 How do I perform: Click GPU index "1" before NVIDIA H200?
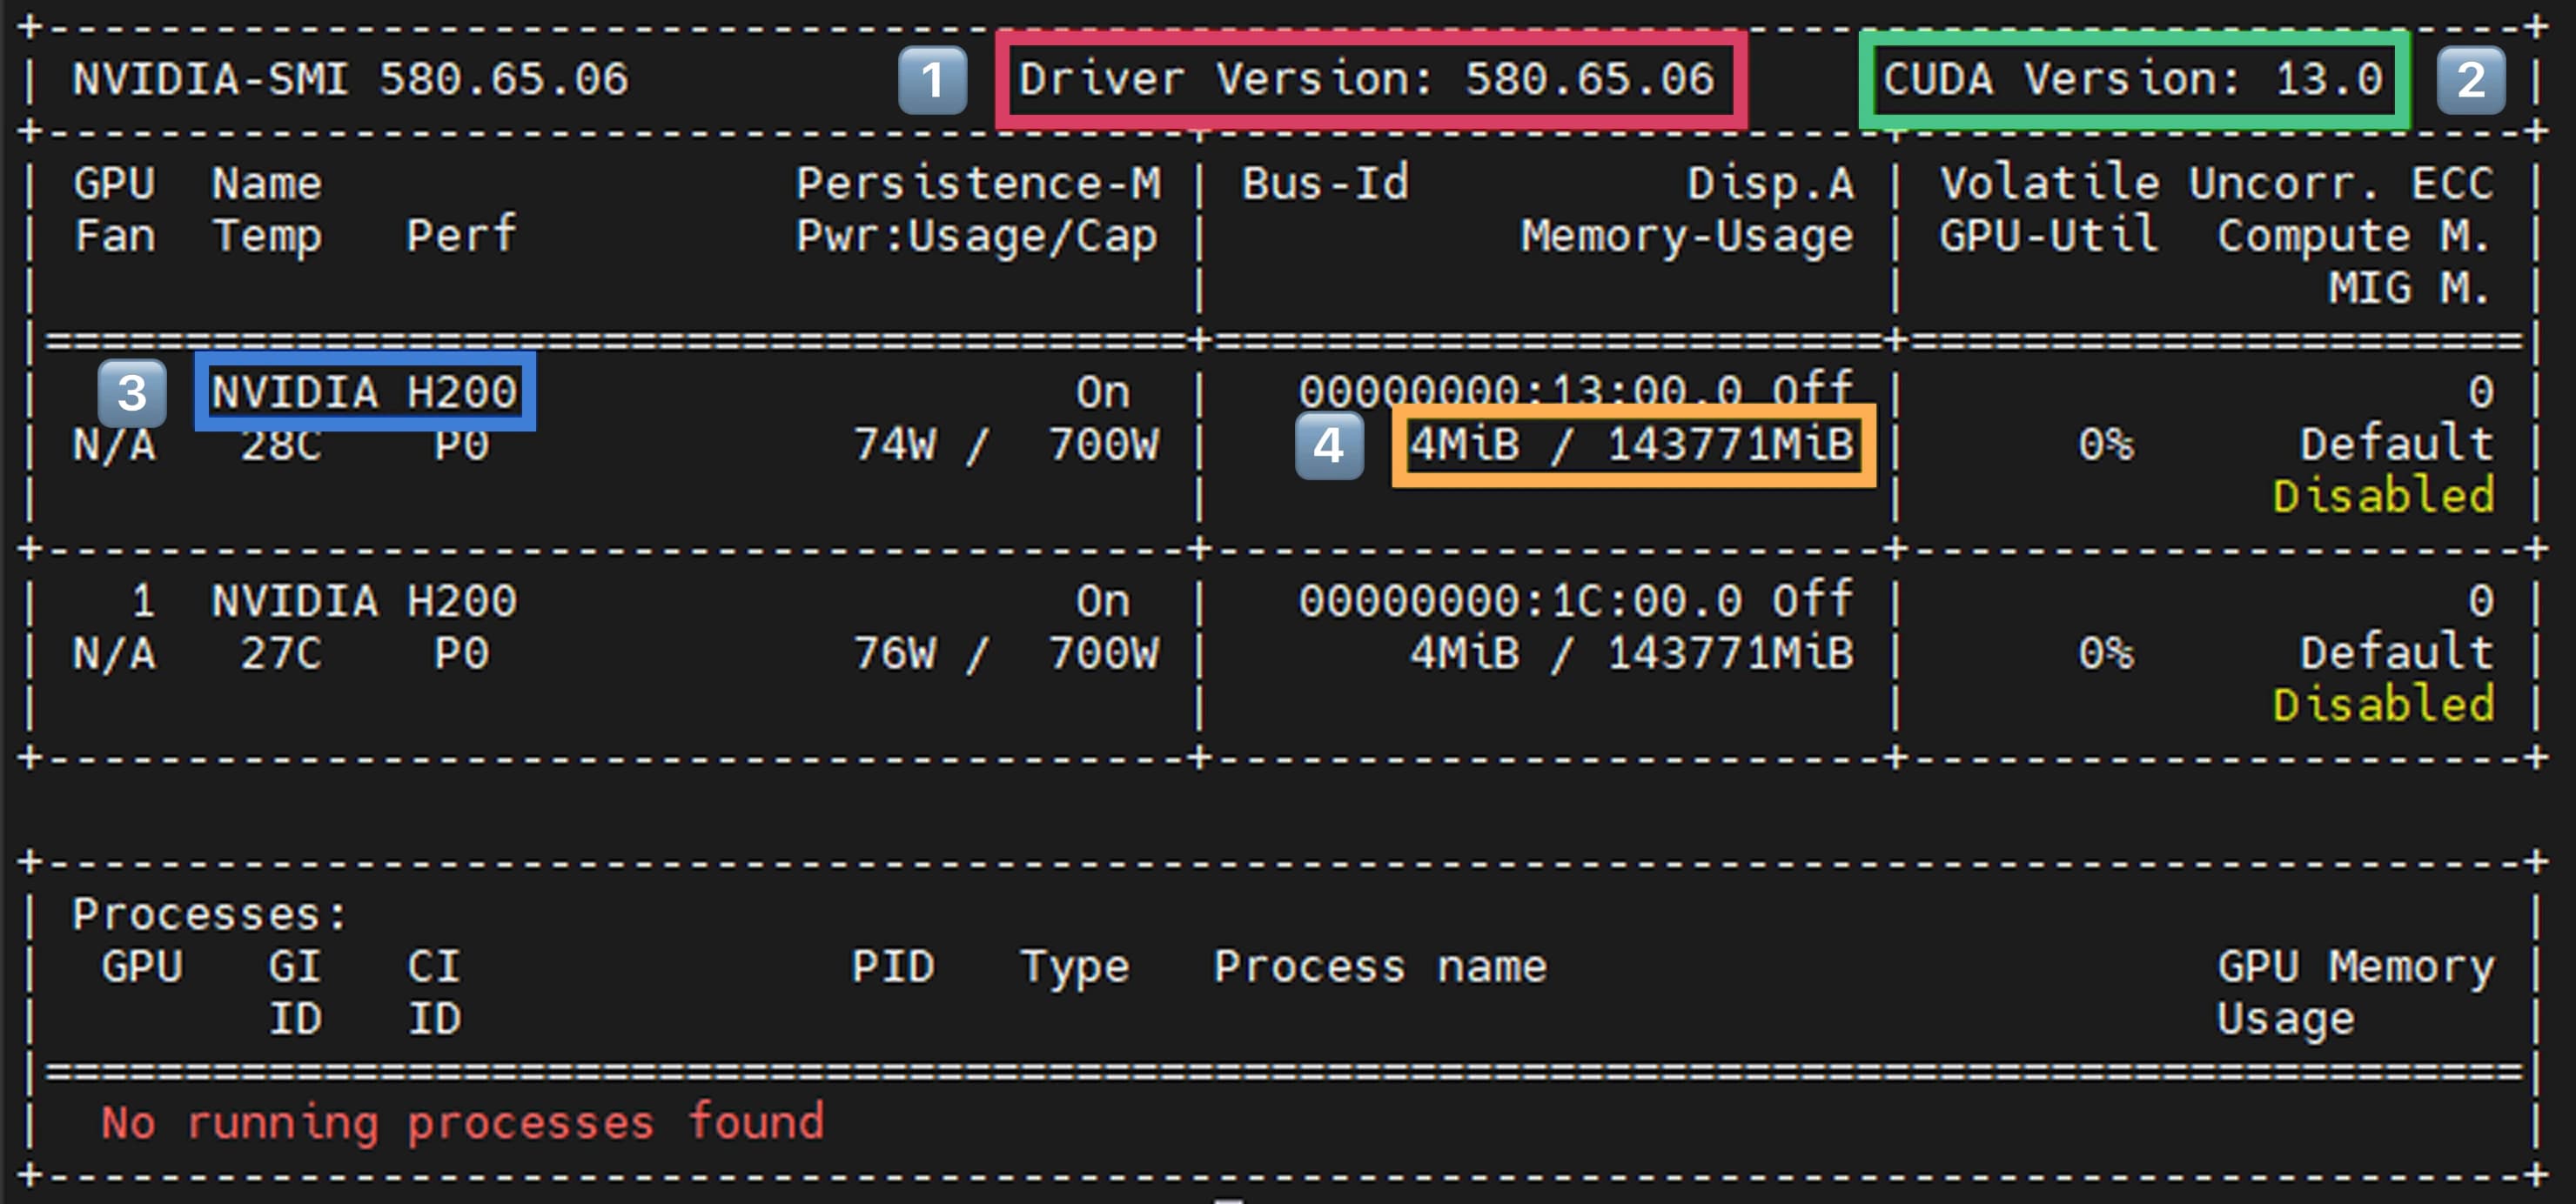pos(143,601)
